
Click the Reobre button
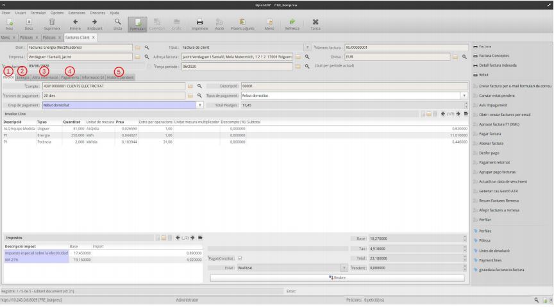coord(337,276)
